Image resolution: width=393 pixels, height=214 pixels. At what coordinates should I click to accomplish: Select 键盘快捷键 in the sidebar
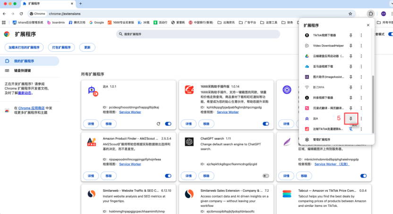(x=22, y=71)
